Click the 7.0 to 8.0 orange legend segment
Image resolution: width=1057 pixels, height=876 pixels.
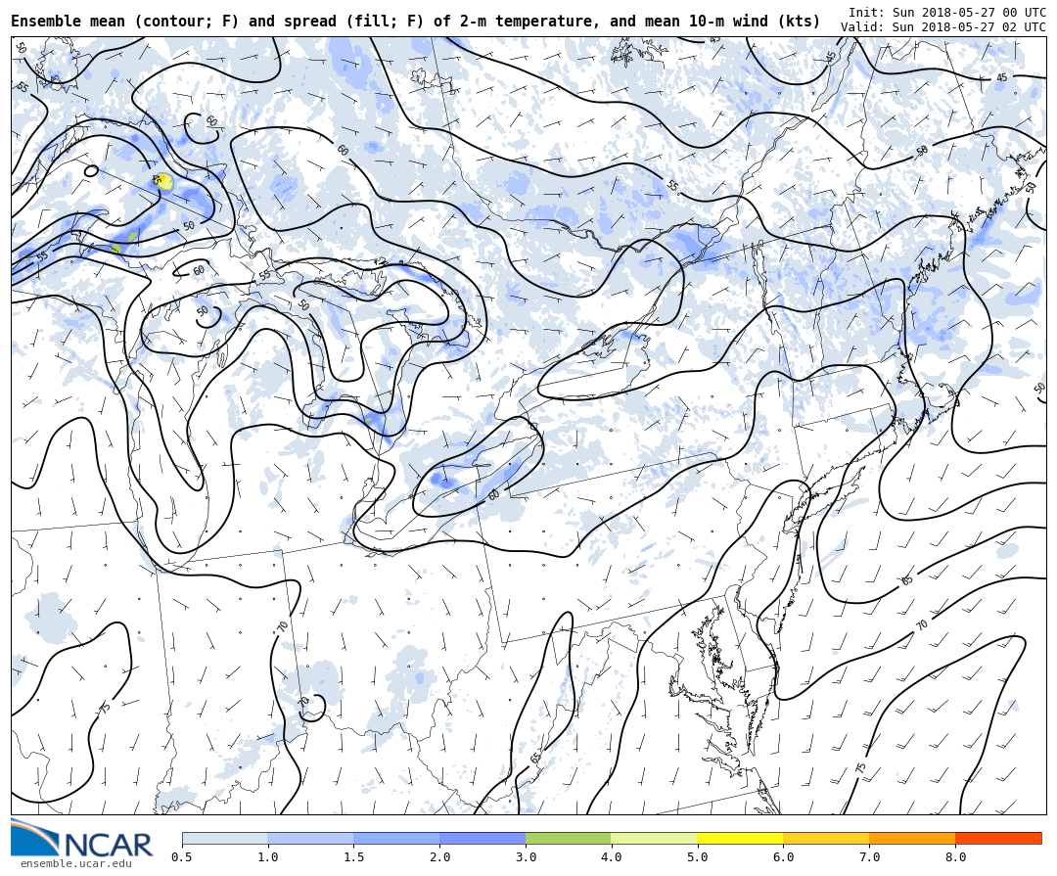(x=912, y=838)
